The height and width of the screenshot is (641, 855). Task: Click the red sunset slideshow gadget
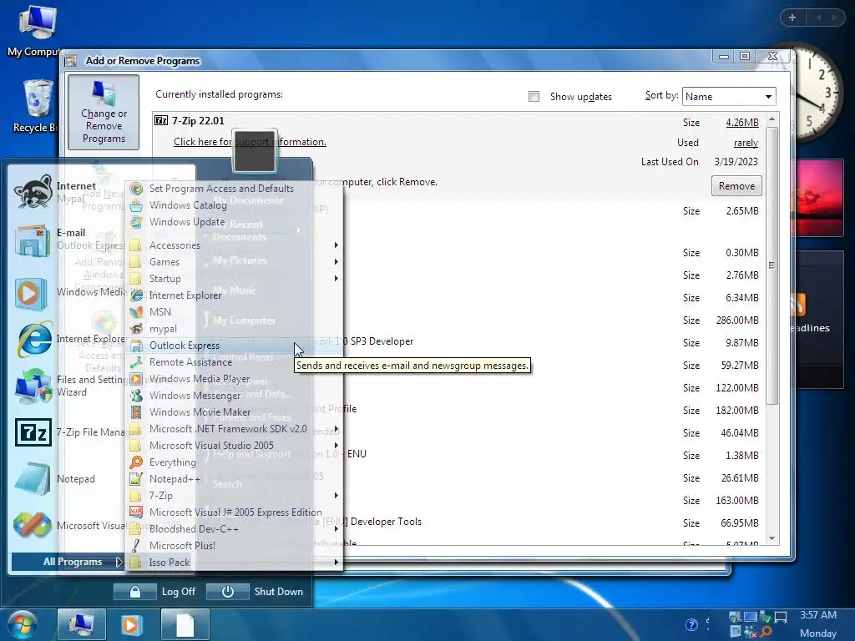tap(820, 198)
